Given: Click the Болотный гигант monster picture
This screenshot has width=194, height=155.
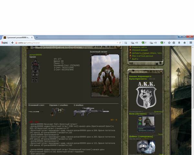Looking at the screenshot, I should pyautogui.click(x=105, y=76).
